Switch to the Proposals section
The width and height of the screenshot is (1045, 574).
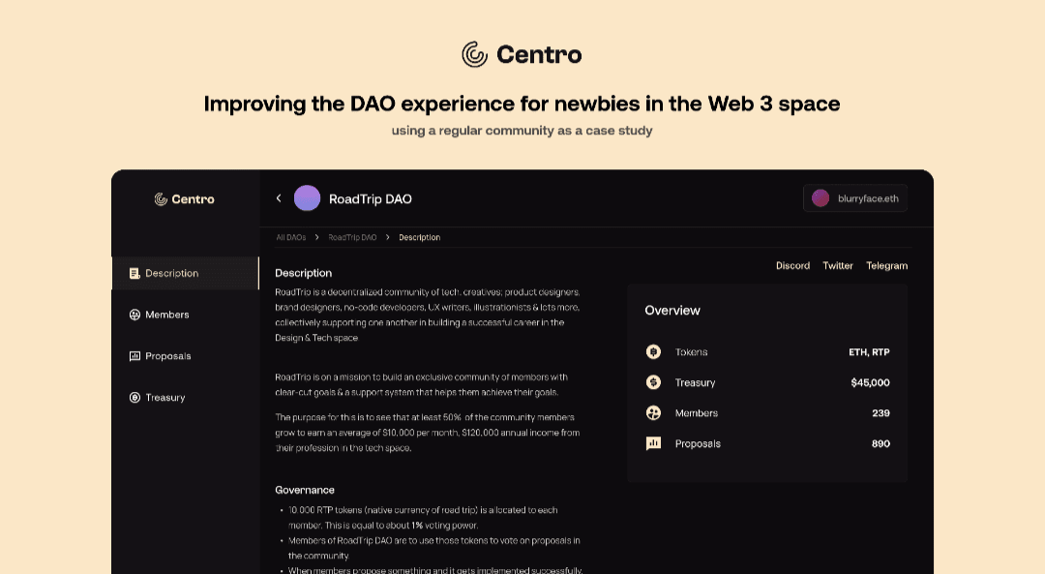(x=167, y=356)
